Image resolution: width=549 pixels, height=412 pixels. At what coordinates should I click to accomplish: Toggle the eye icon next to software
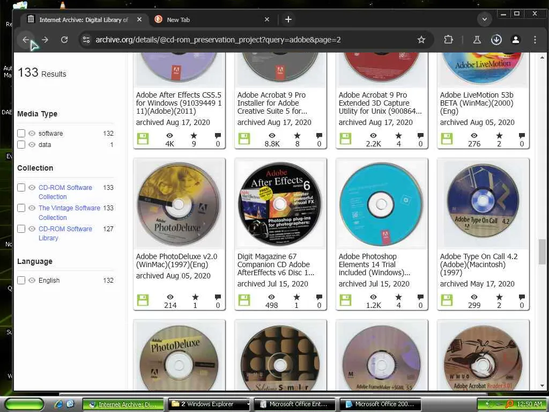coord(32,134)
